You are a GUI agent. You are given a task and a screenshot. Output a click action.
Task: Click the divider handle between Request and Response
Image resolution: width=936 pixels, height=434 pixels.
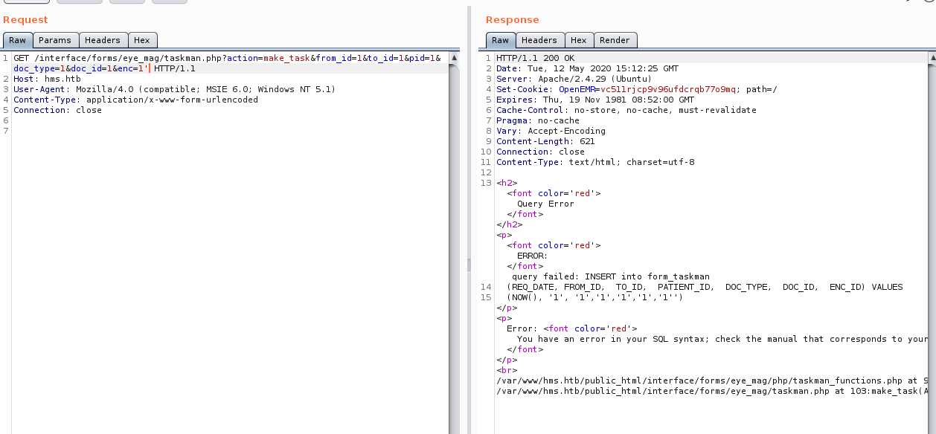click(468, 265)
